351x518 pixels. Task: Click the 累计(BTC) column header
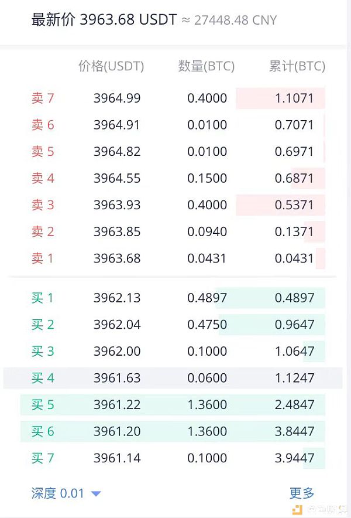point(297,66)
